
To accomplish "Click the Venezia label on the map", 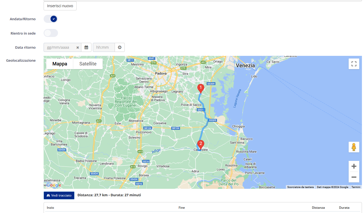I will [x=245, y=65].
